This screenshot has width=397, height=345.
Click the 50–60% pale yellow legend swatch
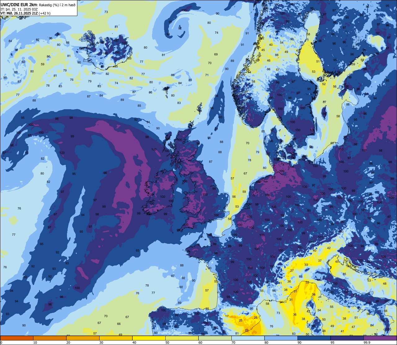point(182,338)
